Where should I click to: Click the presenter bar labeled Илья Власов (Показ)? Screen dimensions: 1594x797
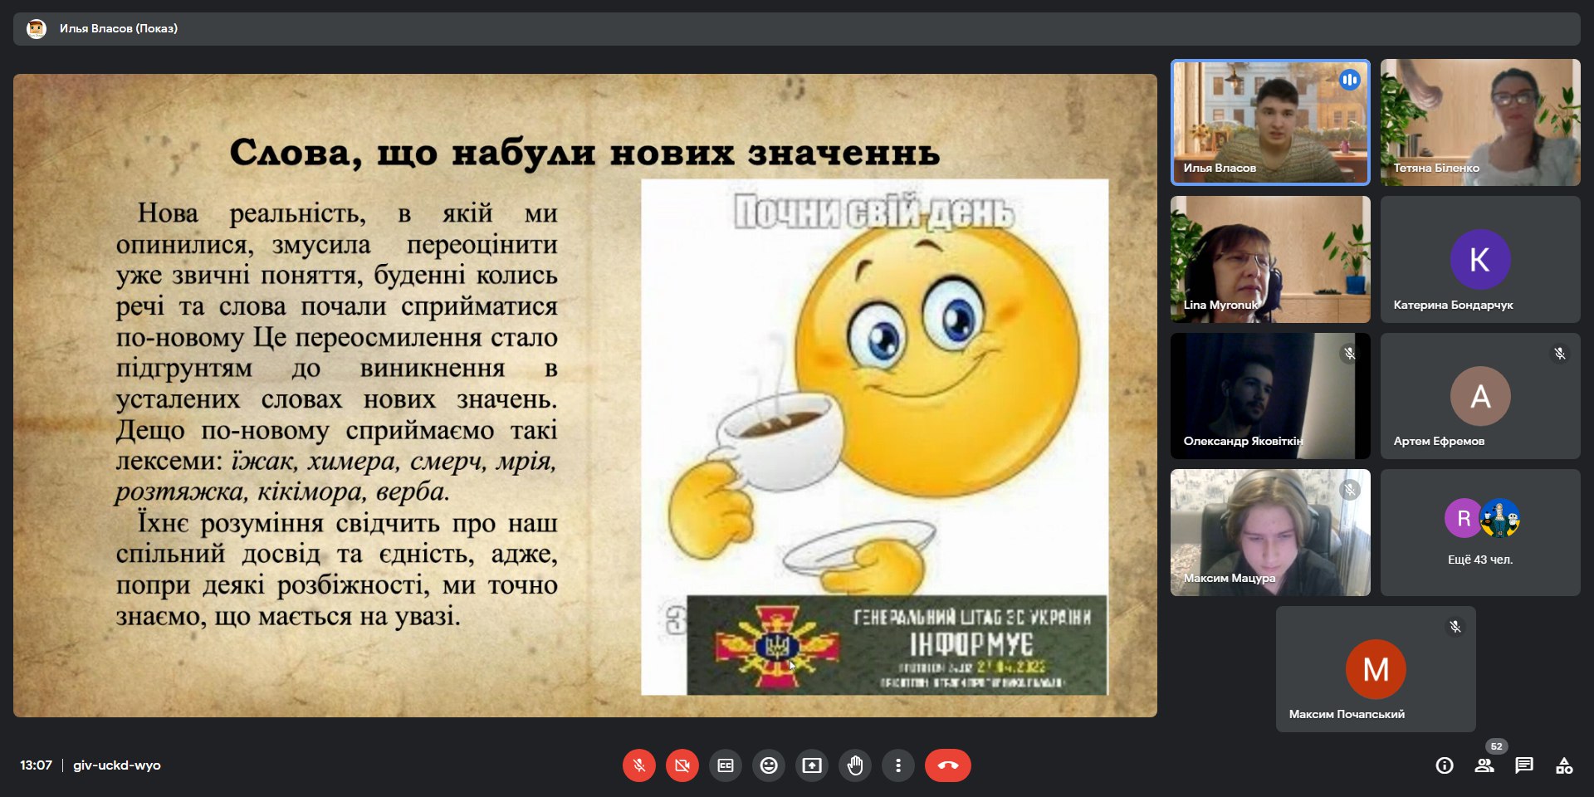coord(119,28)
